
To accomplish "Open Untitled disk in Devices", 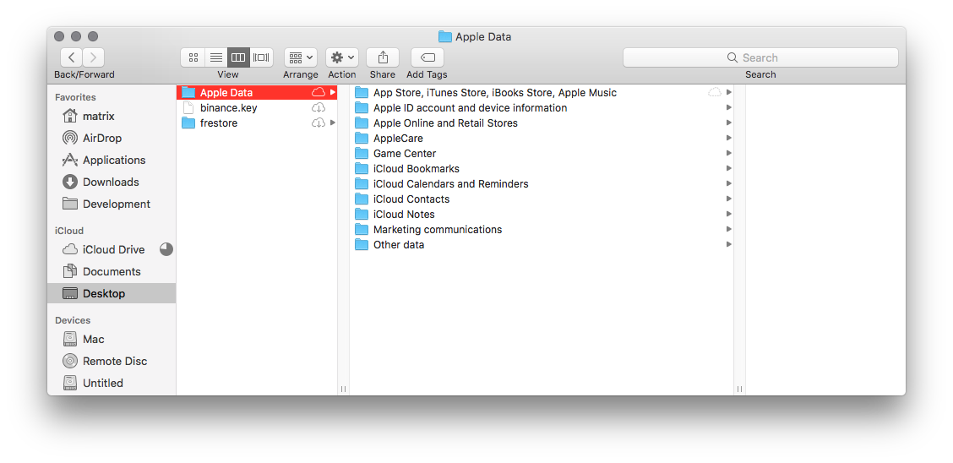I will click(112, 383).
